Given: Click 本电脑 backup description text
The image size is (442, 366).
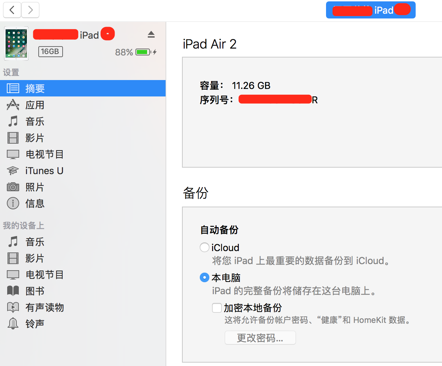Looking at the screenshot, I should (x=294, y=291).
